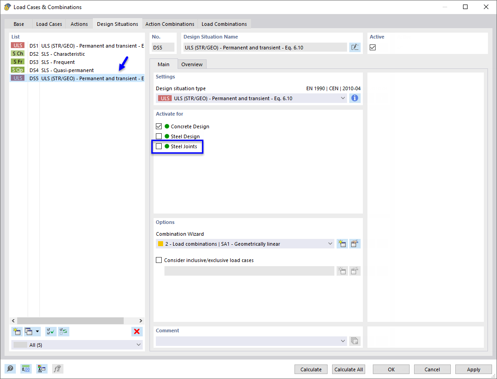Click the yellow swatch in Combination Wizard field

pyautogui.click(x=160, y=243)
